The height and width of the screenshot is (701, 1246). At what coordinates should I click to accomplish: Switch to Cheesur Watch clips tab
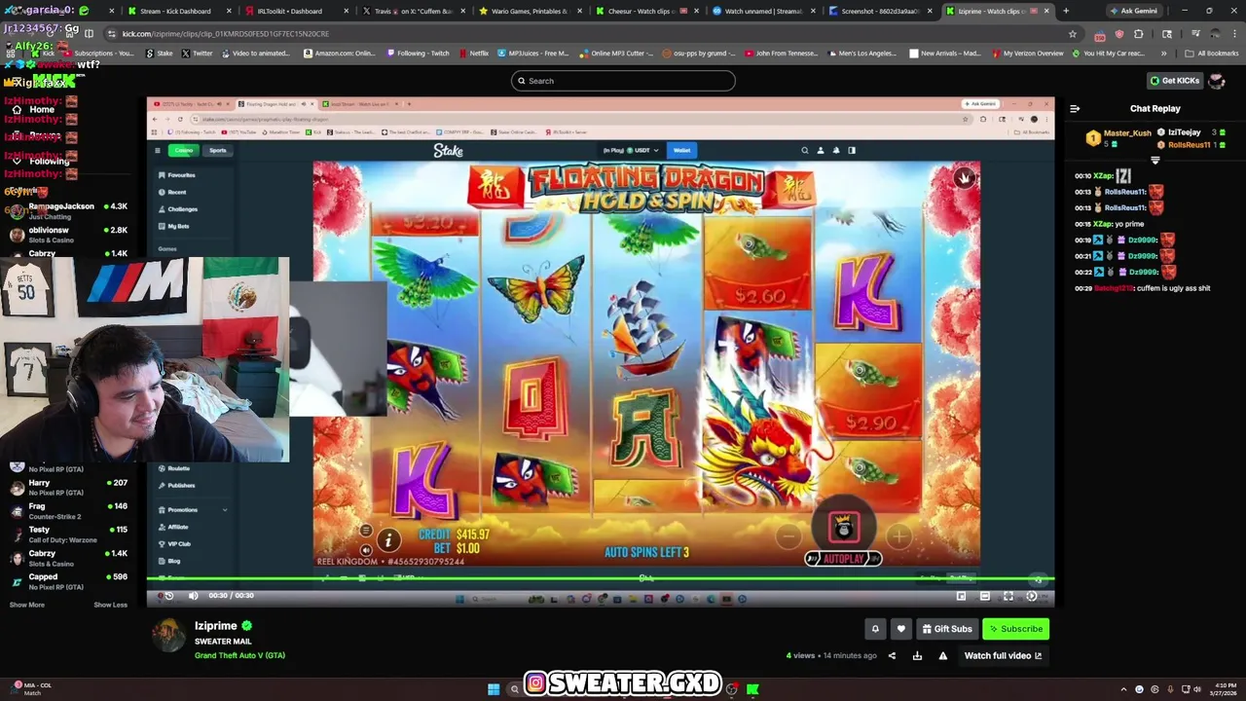pyautogui.click(x=647, y=11)
